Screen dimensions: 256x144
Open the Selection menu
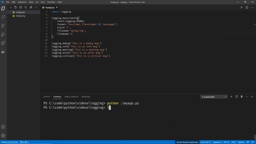click(22, 2)
